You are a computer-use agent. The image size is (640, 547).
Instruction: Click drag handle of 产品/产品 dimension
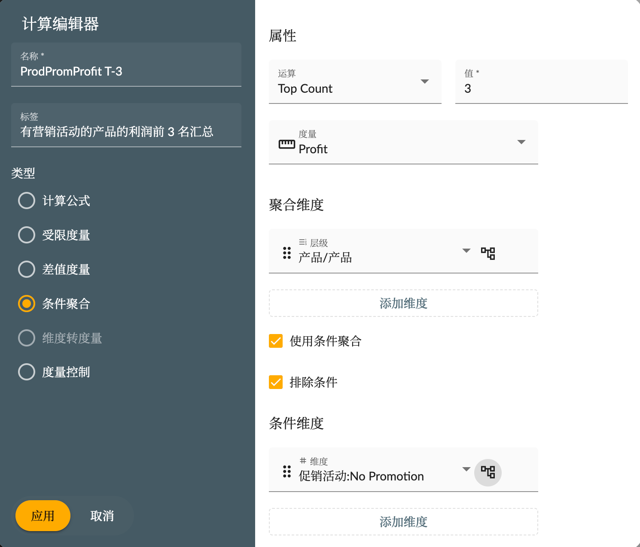287,253
